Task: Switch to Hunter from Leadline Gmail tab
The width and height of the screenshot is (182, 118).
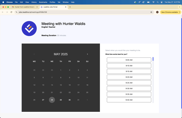Action: click(x=24, y=7)
